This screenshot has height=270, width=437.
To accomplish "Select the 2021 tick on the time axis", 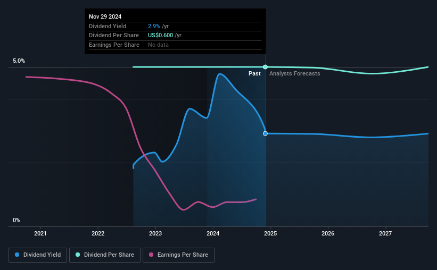I will [40, 233].
